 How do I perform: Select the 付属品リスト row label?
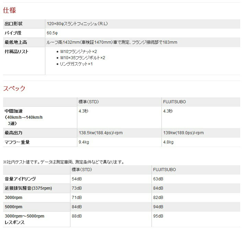pos(16,52)
